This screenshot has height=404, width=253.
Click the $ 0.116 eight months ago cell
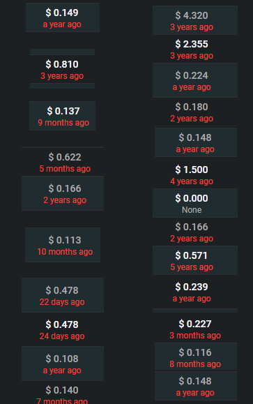click(x=196, y=357)
